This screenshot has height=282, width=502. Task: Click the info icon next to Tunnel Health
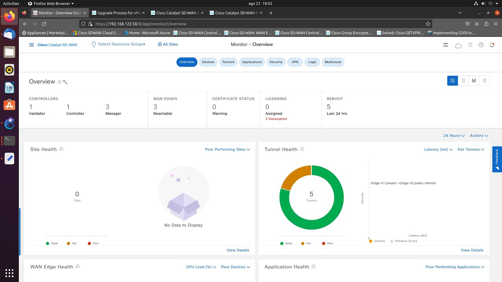(302, 149)
